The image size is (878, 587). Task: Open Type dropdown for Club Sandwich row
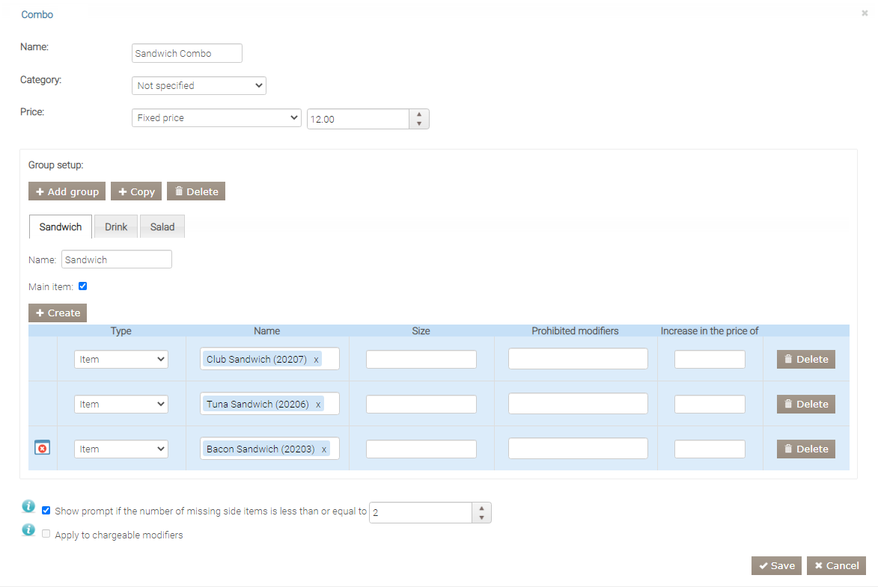(x=121, y=360)
